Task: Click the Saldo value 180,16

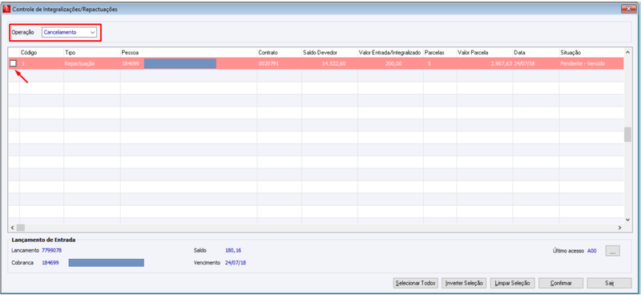Action: [233, 250]
